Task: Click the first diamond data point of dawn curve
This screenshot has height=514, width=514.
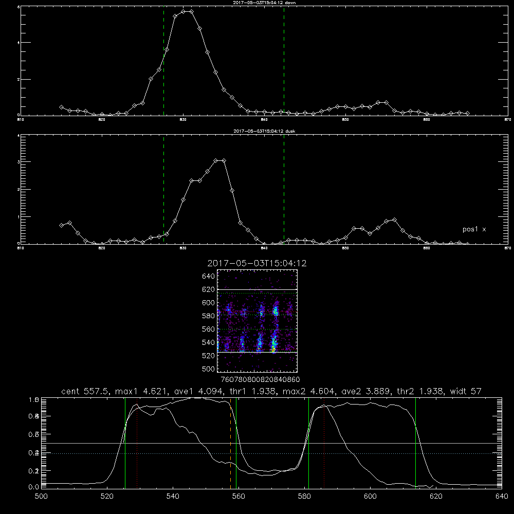Action: [x=61, y=107]
